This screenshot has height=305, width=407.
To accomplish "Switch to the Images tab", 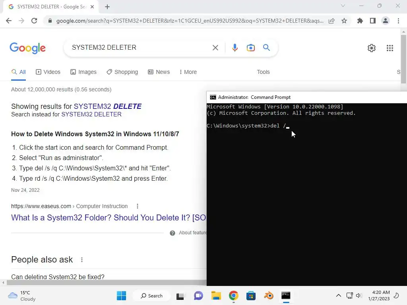I will pyautogui.click(x=83, y=72).
